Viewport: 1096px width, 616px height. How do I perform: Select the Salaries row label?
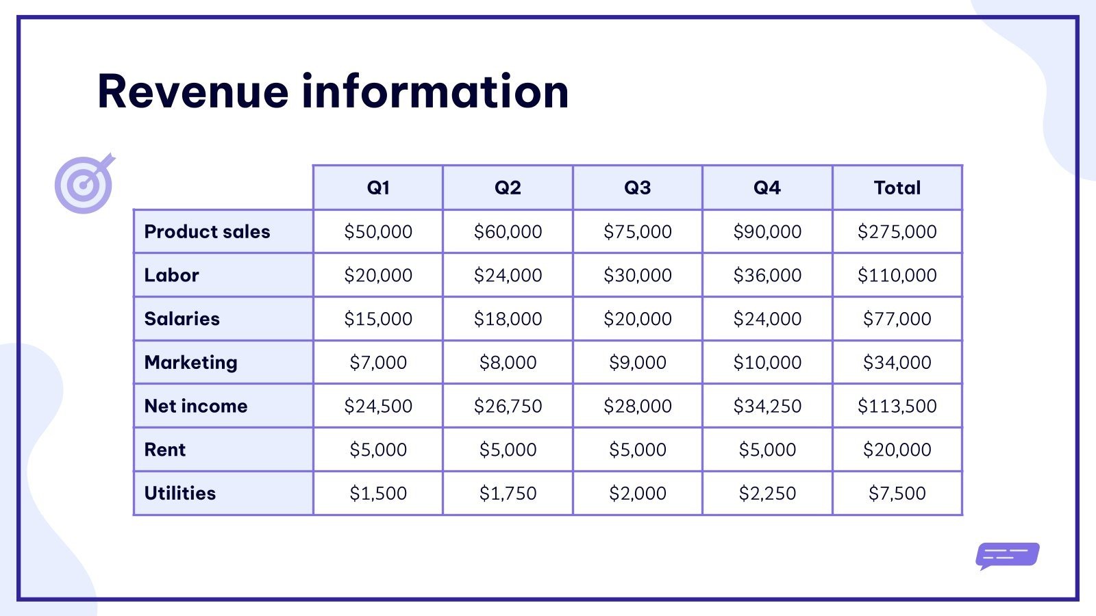tap(182, 319)
